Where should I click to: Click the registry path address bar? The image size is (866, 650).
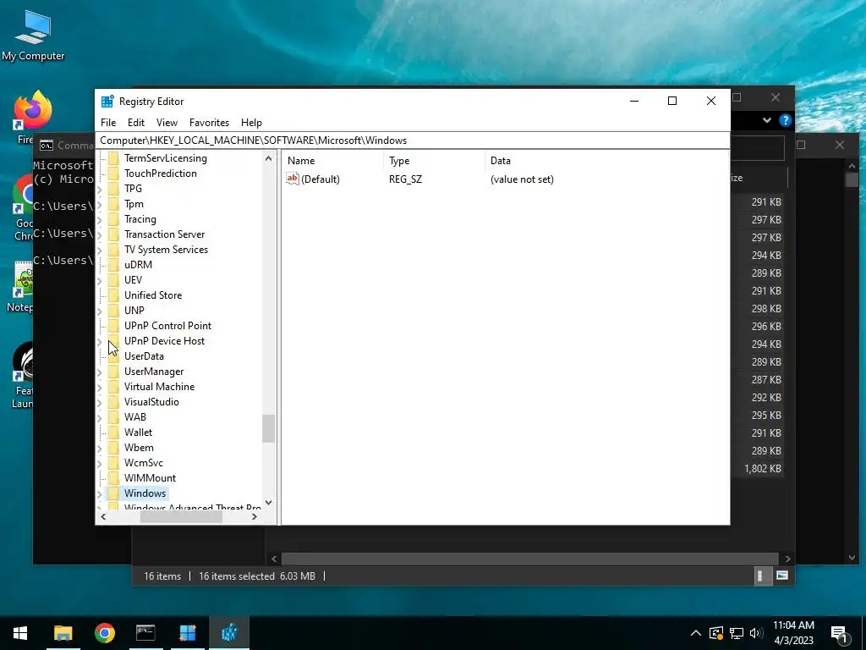pos(413,140)
